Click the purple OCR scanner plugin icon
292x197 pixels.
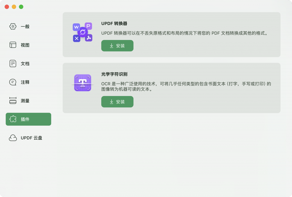click(82, 83)
